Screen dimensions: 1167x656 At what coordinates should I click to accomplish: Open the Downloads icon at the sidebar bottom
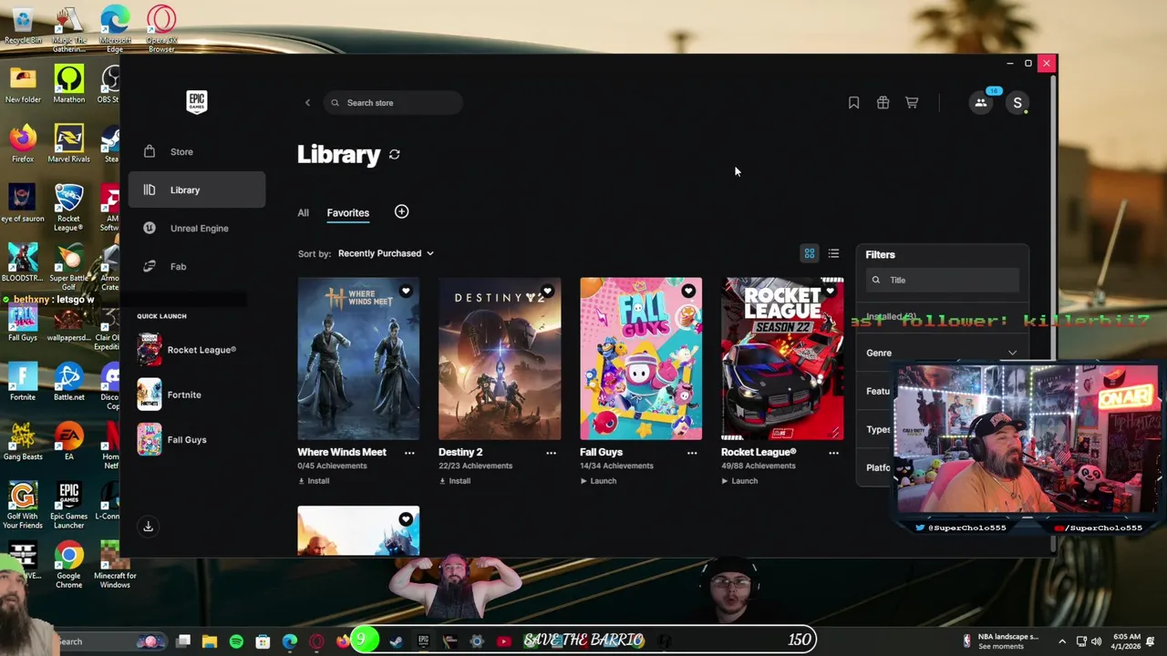click(148, 526)
